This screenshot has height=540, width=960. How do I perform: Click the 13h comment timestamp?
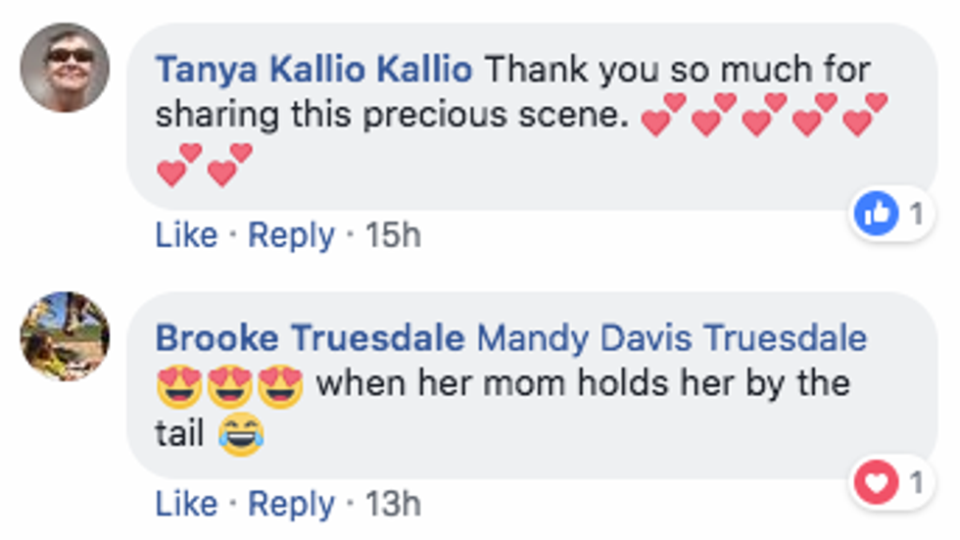tap(393, 504)
